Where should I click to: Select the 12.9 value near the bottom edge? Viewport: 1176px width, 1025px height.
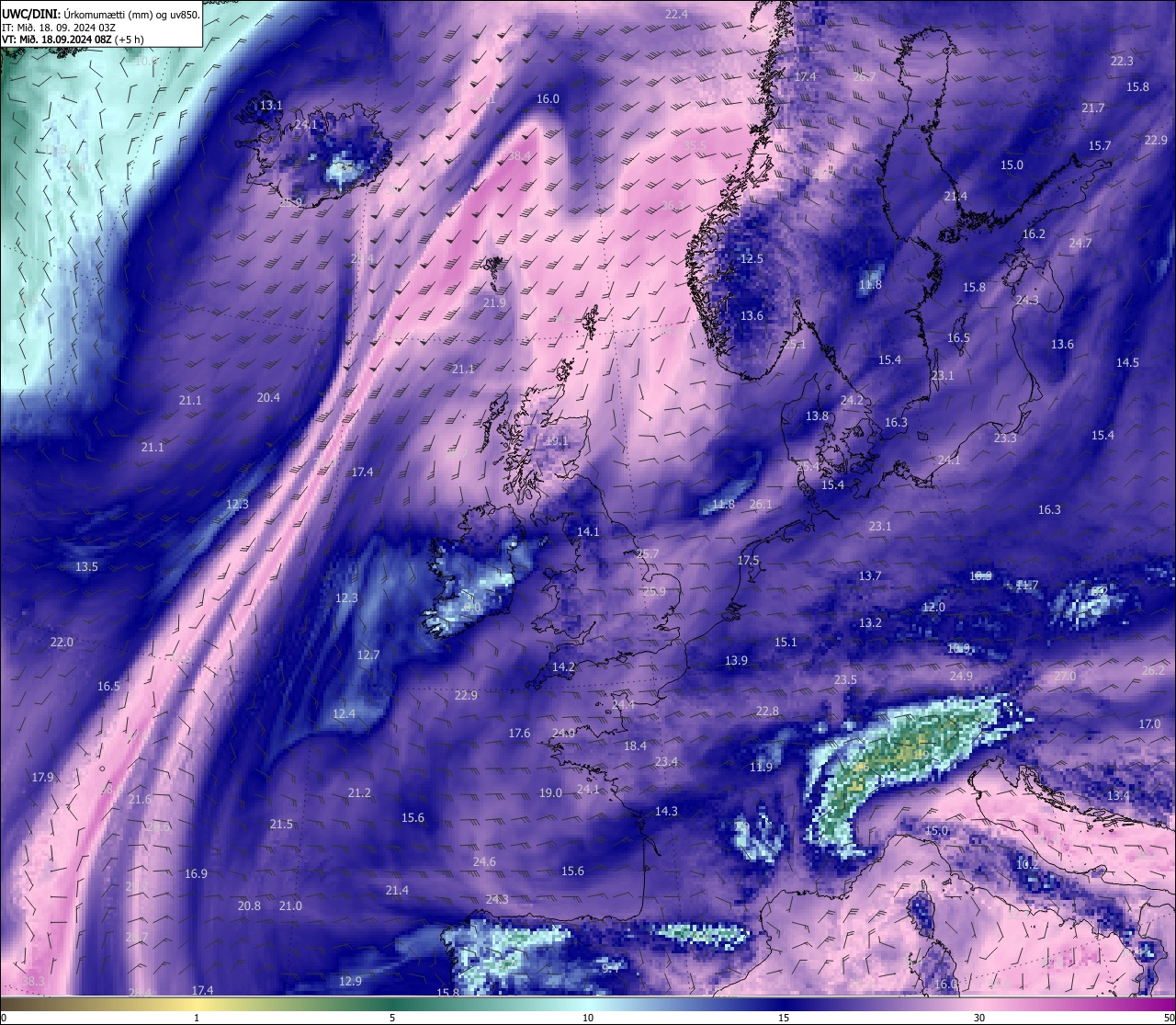350,982
